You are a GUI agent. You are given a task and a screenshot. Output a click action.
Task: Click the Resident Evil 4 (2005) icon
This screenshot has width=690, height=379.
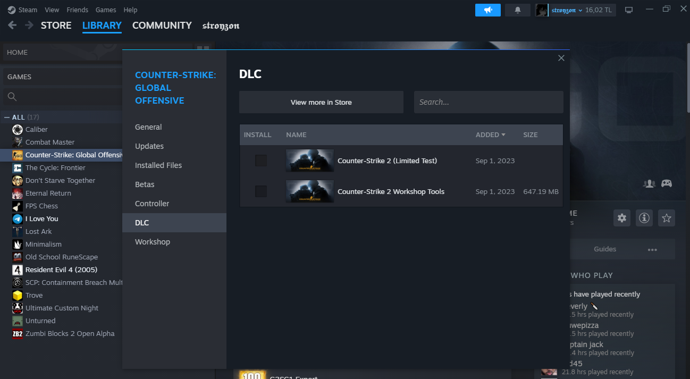(x=18, y=269)
